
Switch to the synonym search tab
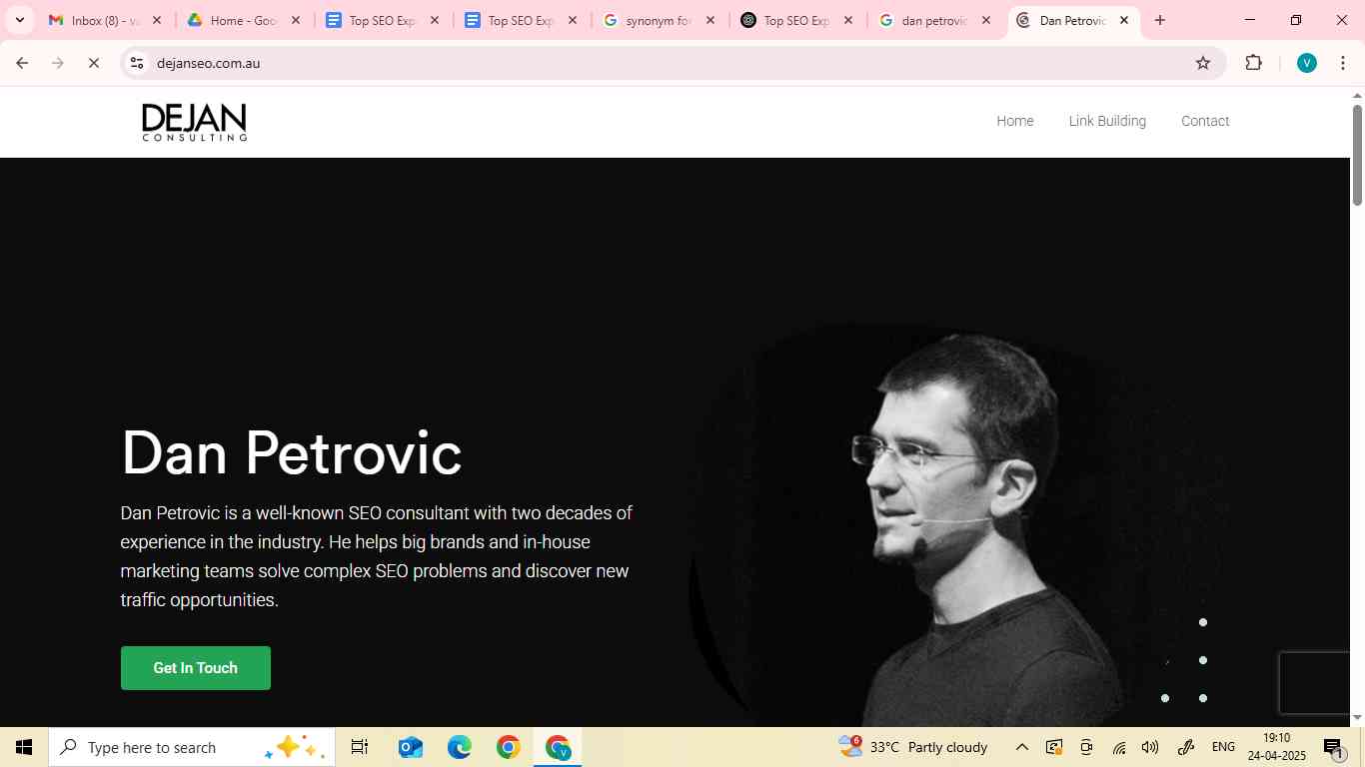point(655,20)
